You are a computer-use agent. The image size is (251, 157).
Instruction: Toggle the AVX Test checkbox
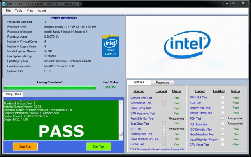coord(223,102)
